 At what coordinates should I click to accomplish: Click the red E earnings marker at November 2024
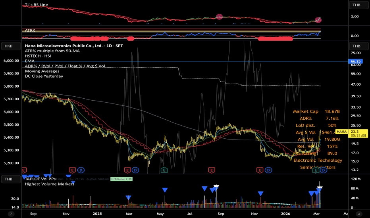[x=72, y=170]
